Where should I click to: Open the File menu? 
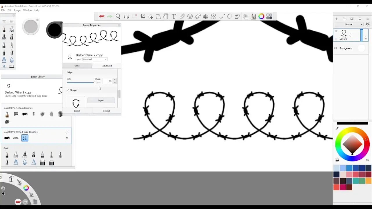pyautogui.click(x=3, y=10)
